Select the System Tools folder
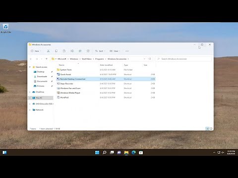 tap(106, 70)
